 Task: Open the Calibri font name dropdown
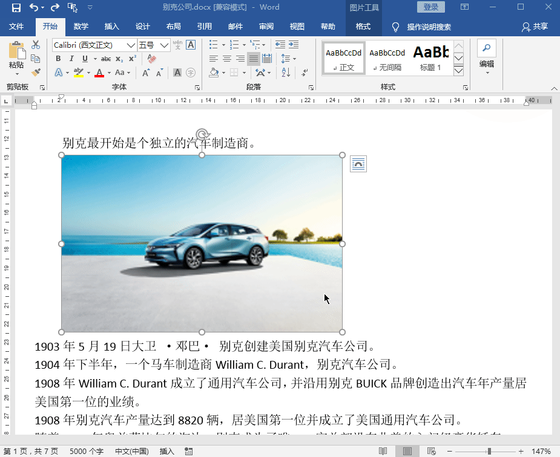point(131,45)
